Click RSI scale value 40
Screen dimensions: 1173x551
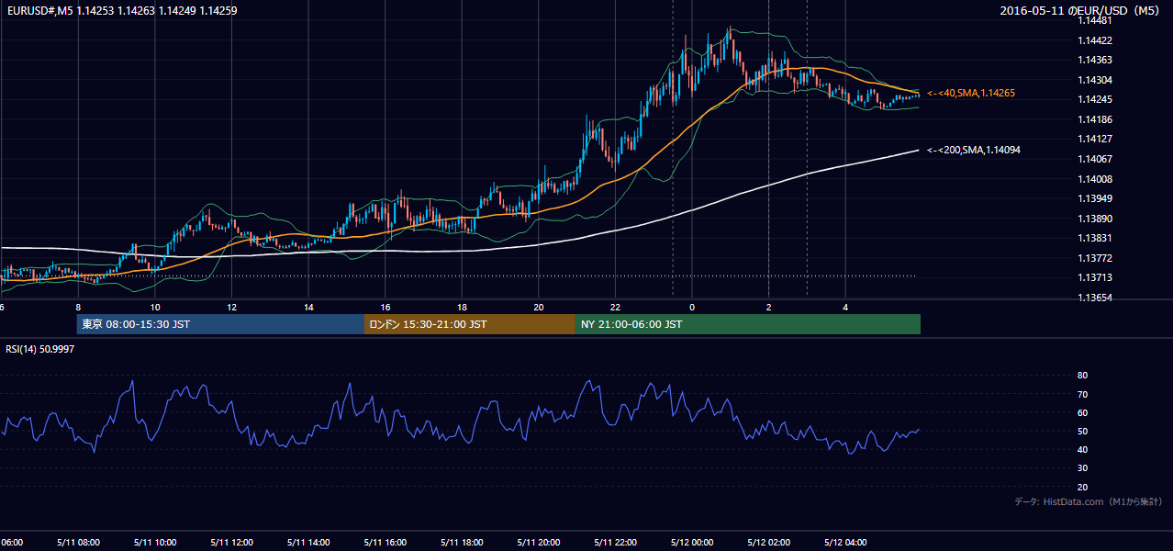[x=1082, y=449]
